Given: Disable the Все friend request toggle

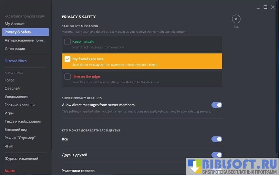Looking at the screenshot, I should click(217, 139).
